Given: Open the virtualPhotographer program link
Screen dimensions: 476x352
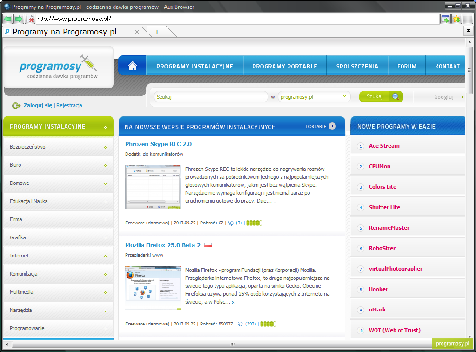Looking at the screenshot, I should [396, 269].
